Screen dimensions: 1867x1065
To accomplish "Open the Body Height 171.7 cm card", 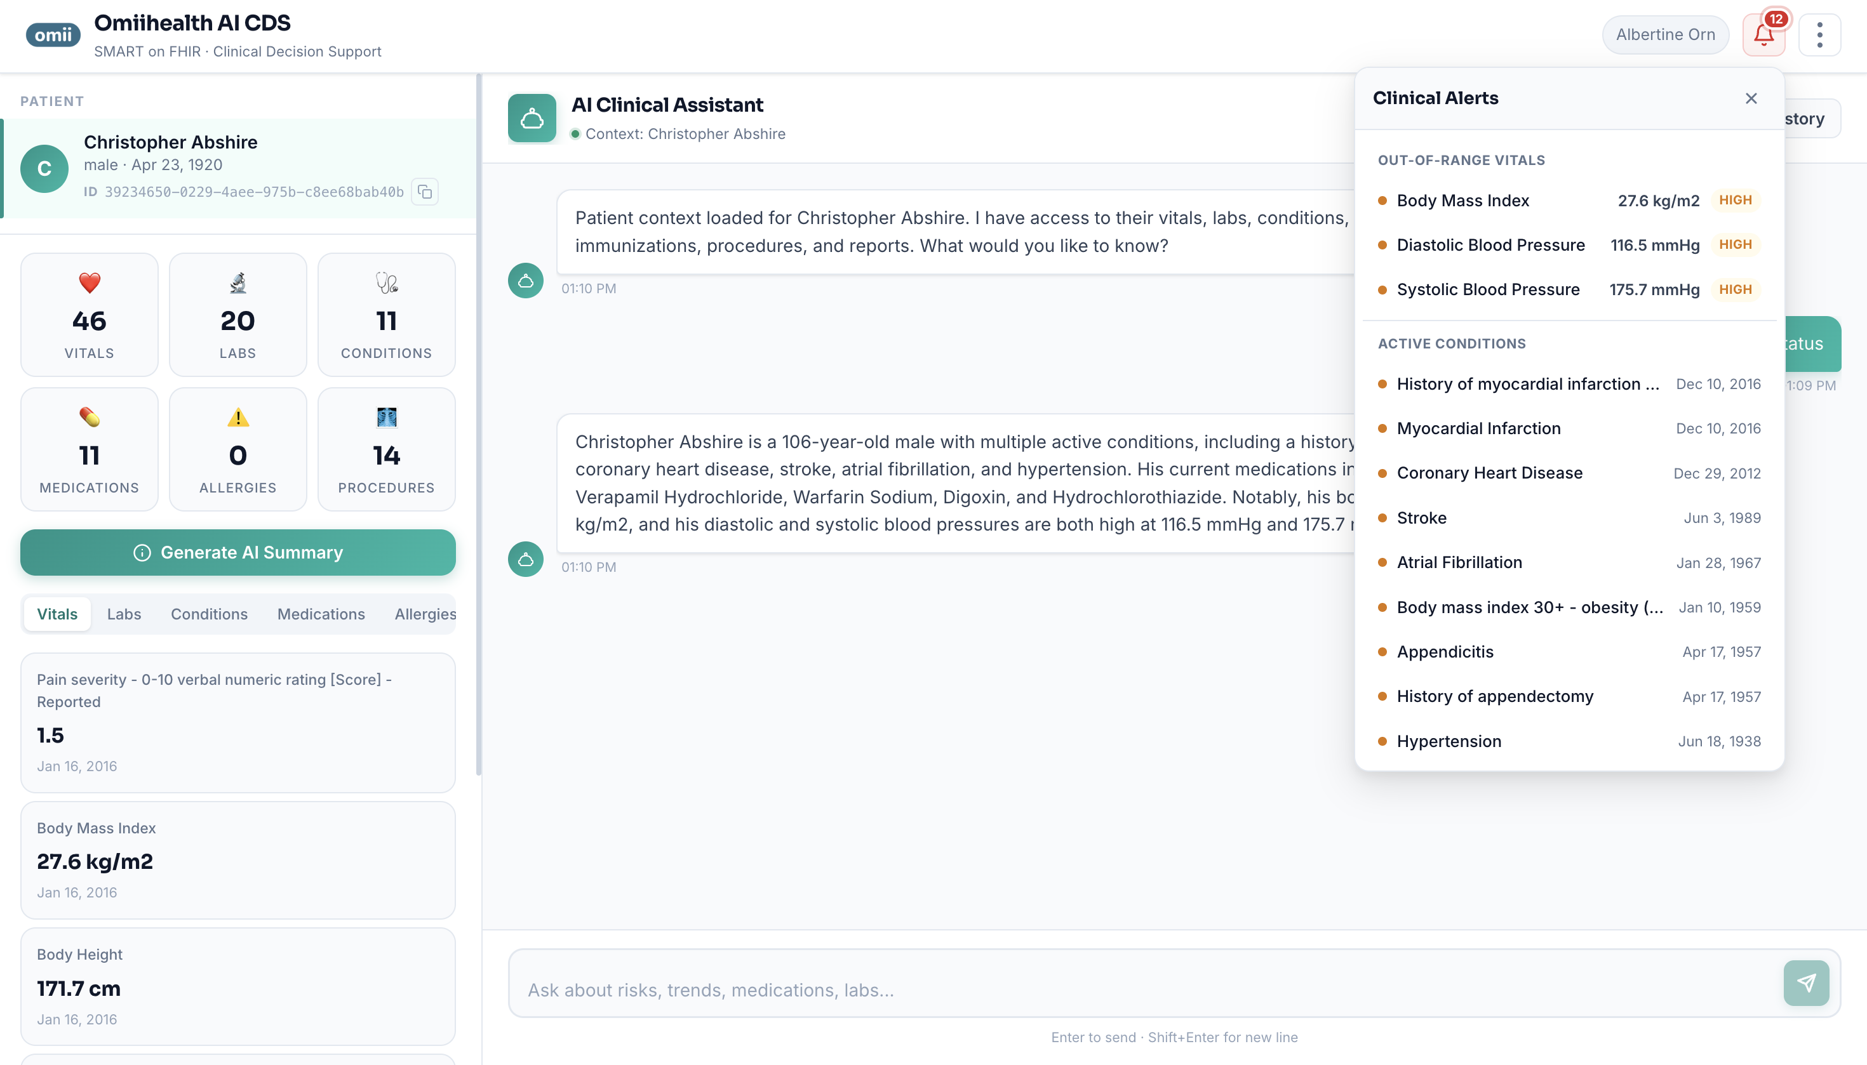I will [238, 987].
